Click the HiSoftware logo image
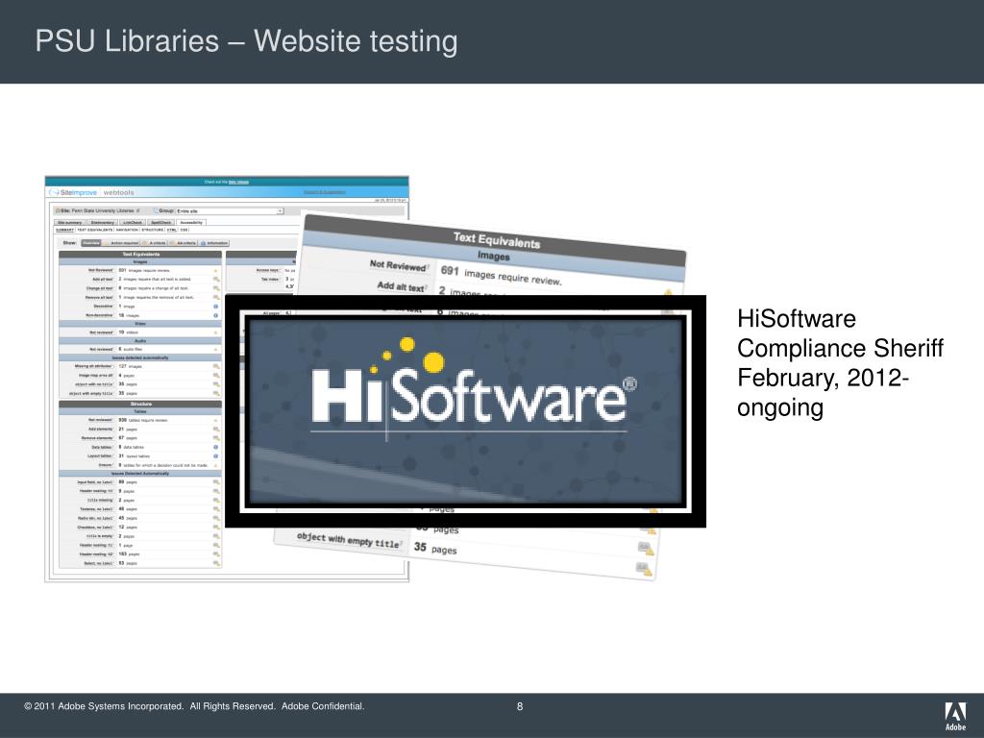The width and height of the screenshot is (984, 738). coord(465,411)
